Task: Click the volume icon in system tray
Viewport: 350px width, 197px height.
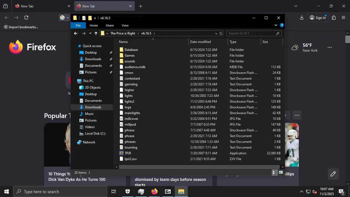Action: coord(314,192)
